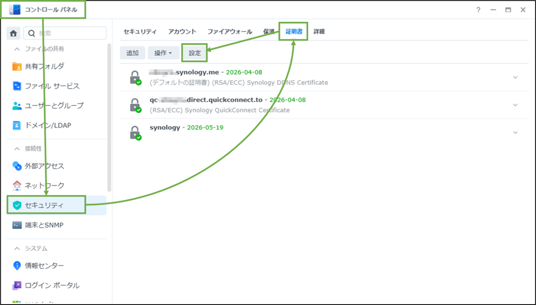Open help with the question mark icon

[x=478, y=9]
